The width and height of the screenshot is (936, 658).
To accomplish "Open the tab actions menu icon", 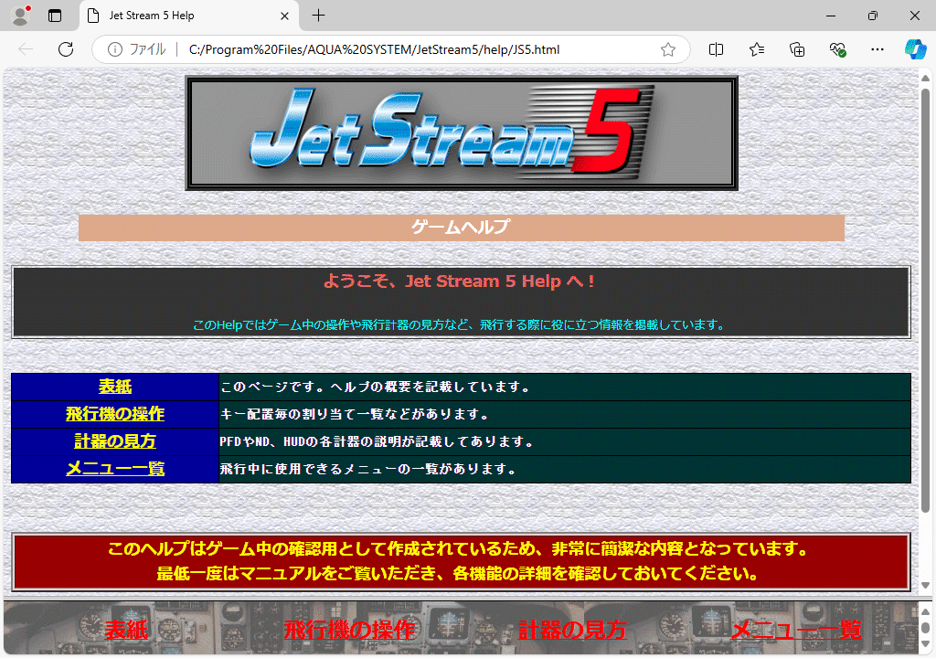I will pos(55,16).
